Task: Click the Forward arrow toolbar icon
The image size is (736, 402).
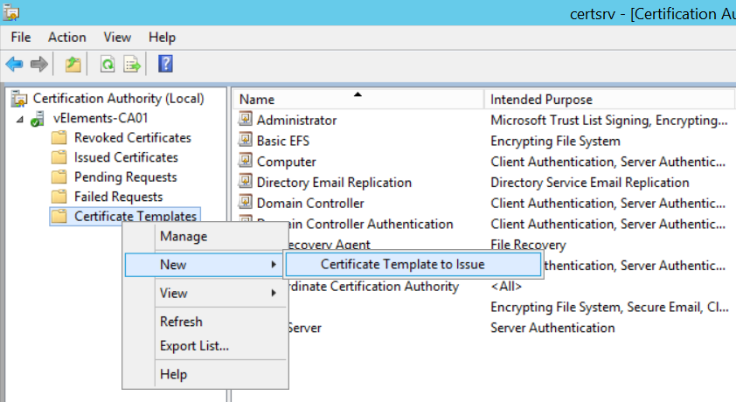Action: pos(39,64)
